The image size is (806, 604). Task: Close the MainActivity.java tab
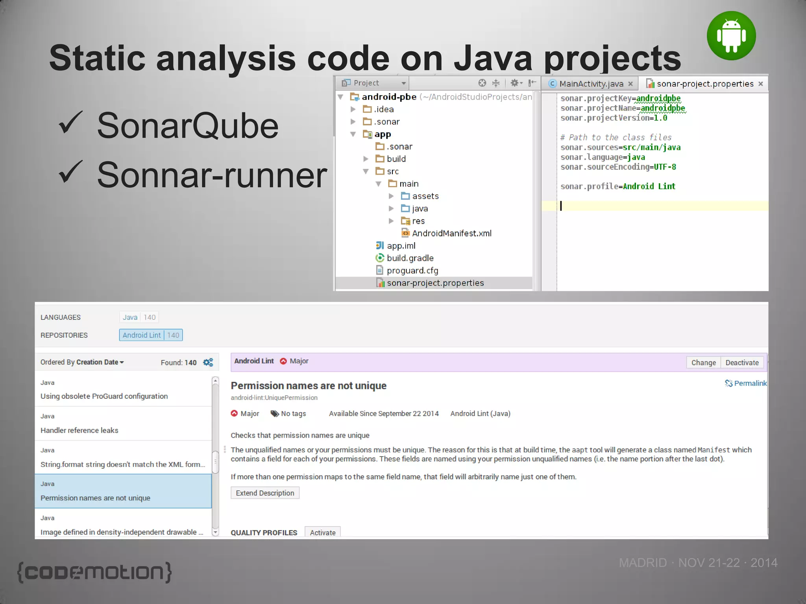630,84
